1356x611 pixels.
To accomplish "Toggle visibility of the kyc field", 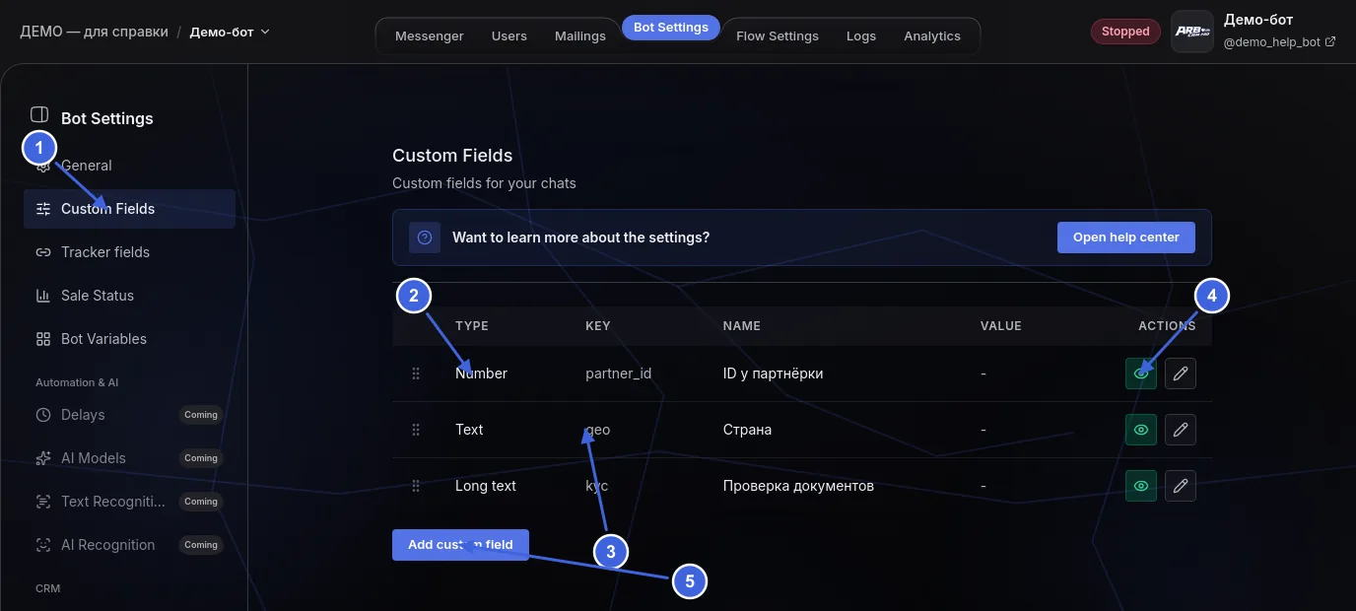I will click(1141, 486).
